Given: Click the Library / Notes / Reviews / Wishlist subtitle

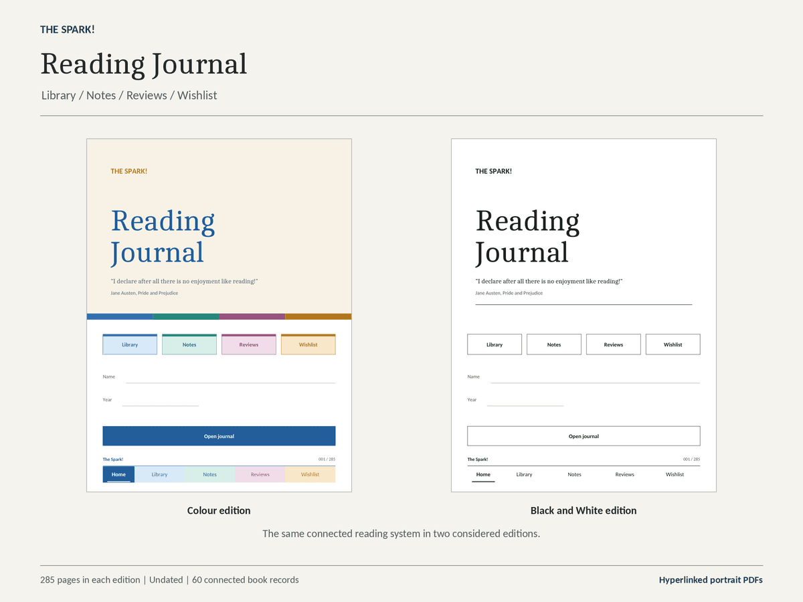Looking at the screenshot, I should pos(129,95).
